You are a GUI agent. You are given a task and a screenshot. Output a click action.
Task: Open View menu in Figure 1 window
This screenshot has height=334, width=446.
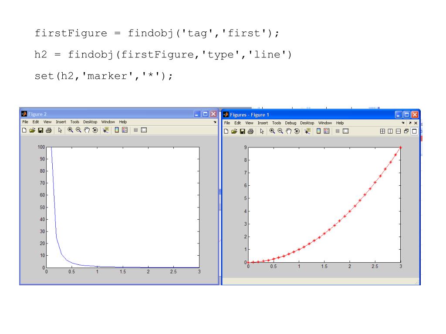[249, 123]
